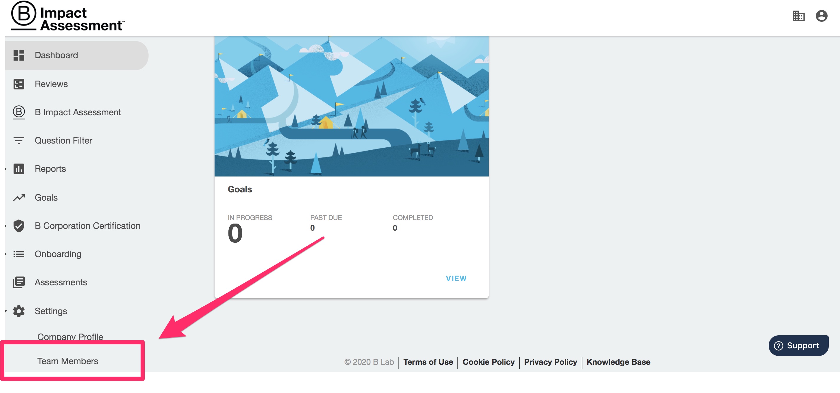
Task: Select the Dashboard grid icon
Action: [x=19, y=55]
